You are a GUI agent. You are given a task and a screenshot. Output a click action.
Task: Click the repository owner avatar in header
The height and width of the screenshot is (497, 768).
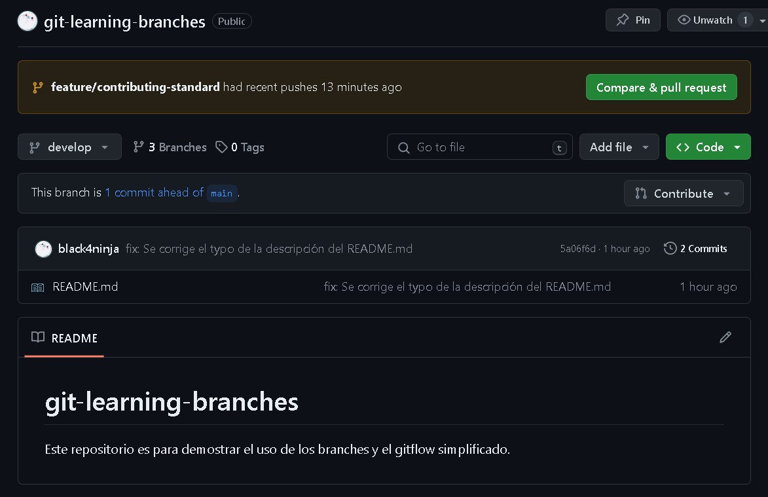(x=27, y=22)
